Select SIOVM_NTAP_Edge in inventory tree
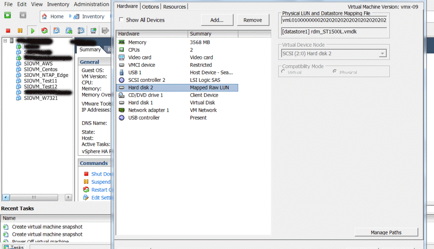This screenshot has height=249, width=434. click(x=46, y=75)
